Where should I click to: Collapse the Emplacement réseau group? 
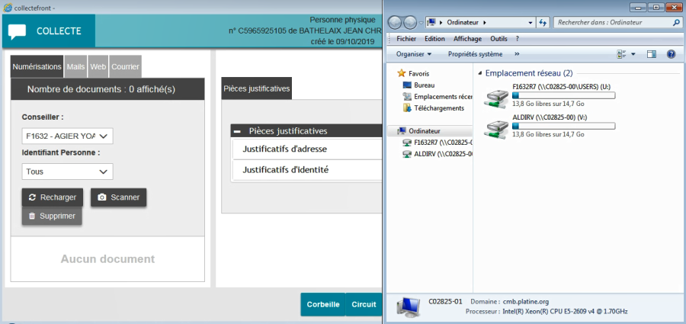(479, 74)
